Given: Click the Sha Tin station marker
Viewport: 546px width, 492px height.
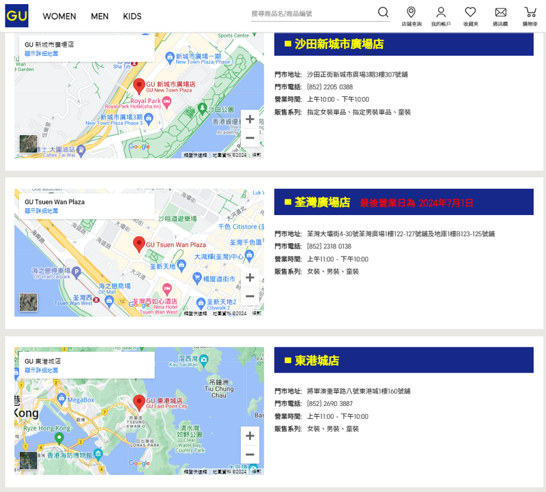Looking at the screenshot, I should click(134, 63).
